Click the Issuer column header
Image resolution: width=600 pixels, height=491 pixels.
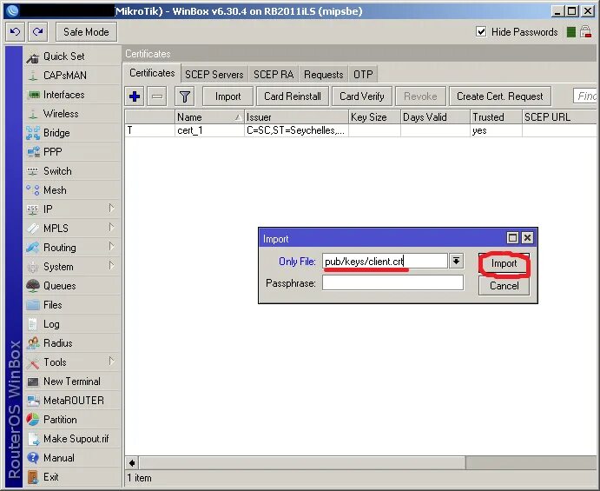coord(296,117)
